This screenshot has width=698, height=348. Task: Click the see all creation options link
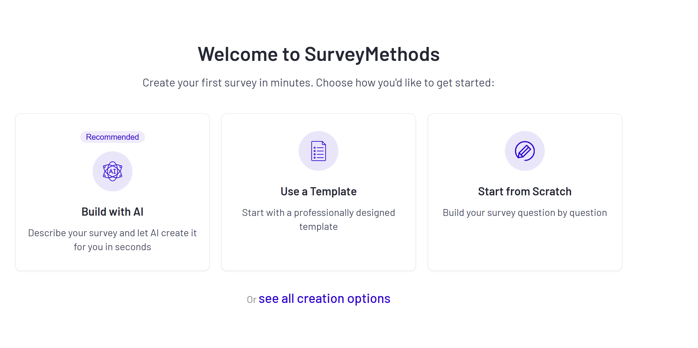click(324, 298)
